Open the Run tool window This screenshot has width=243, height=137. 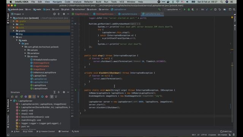coord(16,131)
